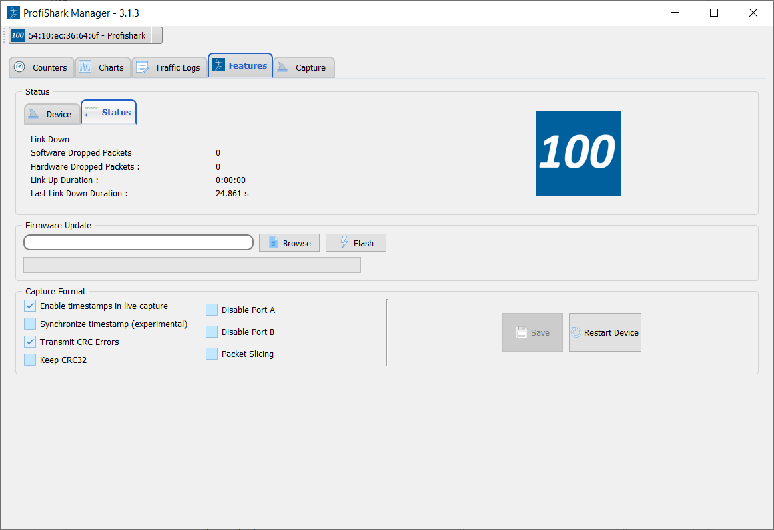Open the Charts tab
Image resolution: width=774 pixels, height=530 pixels.
click(103, 67)
